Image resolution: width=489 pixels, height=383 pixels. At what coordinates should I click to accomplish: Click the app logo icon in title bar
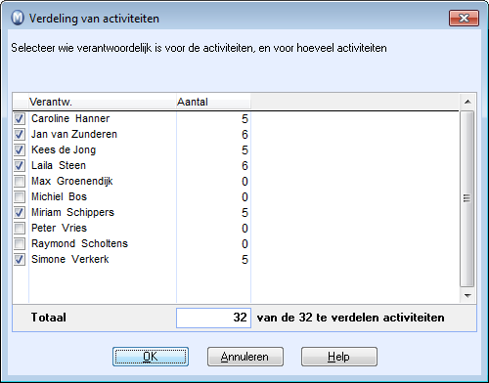18,18
